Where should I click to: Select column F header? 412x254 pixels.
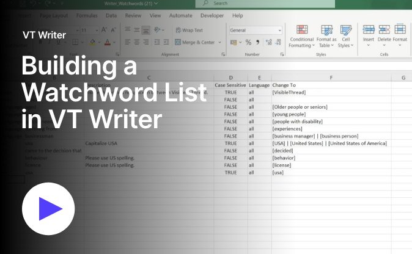click(330, 78)
